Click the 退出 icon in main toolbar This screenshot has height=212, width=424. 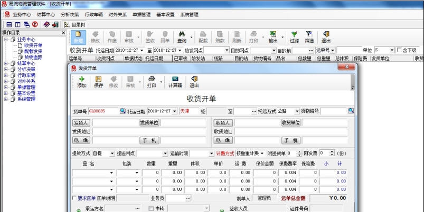click(326, 34)
